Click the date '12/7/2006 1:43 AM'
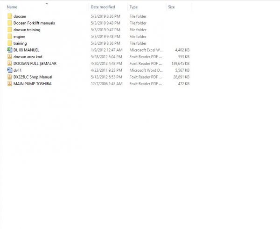This screenshot has height=229, width=280. [106, 84]
